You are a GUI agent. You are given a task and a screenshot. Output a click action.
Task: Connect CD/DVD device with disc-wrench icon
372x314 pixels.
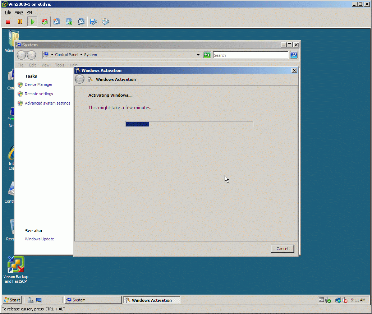point(106,22)
